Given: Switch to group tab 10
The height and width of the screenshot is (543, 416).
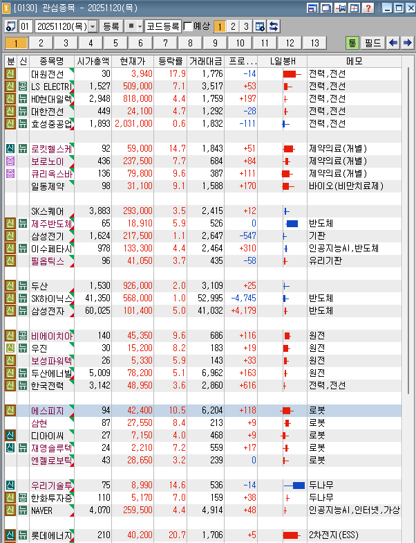Looking at the screenshot, I should tap(240, 43).
